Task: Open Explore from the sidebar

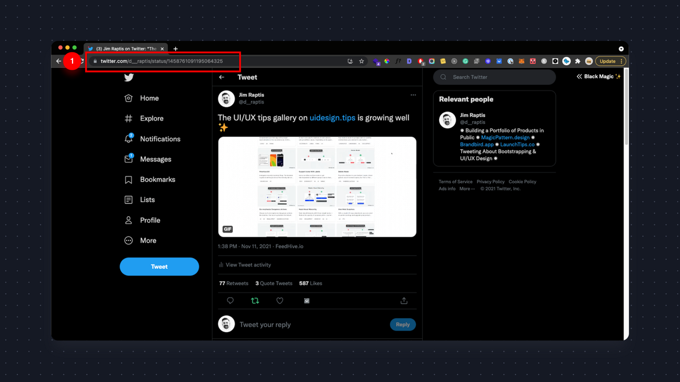Action: pyautogui.click(x=144, y=118)
